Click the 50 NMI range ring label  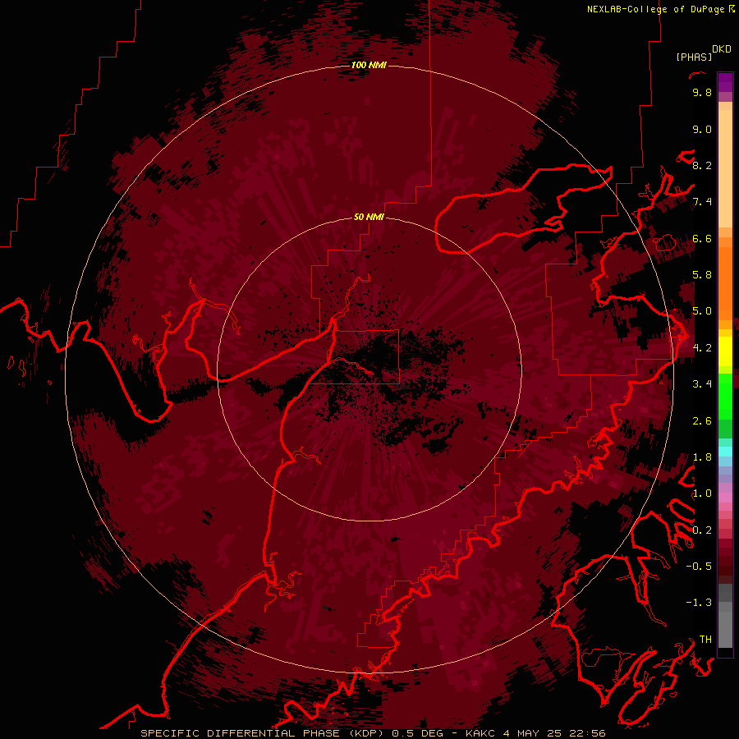369,217
